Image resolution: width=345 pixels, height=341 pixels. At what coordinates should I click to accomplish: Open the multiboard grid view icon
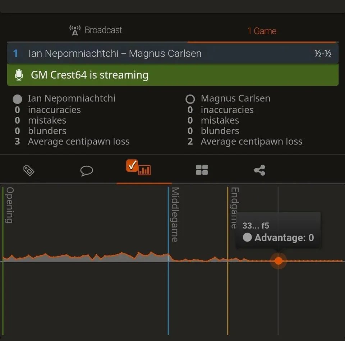pyautogui.click(x=202, y=170)
